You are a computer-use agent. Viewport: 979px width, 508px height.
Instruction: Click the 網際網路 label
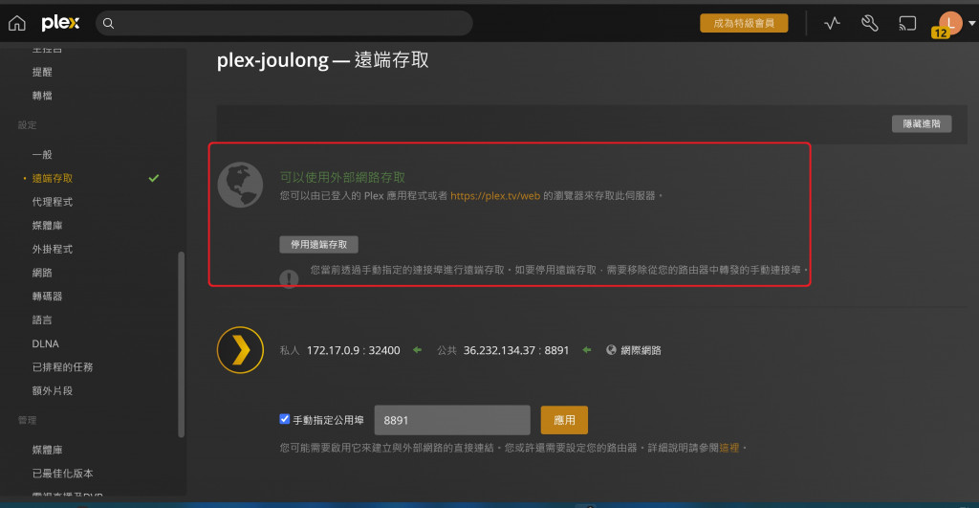click(641, 350)
